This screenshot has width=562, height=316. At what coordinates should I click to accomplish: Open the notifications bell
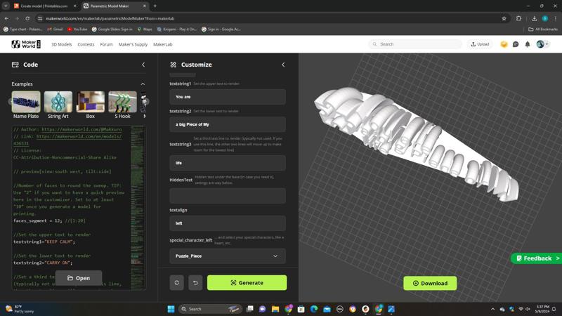pos(528,44)
